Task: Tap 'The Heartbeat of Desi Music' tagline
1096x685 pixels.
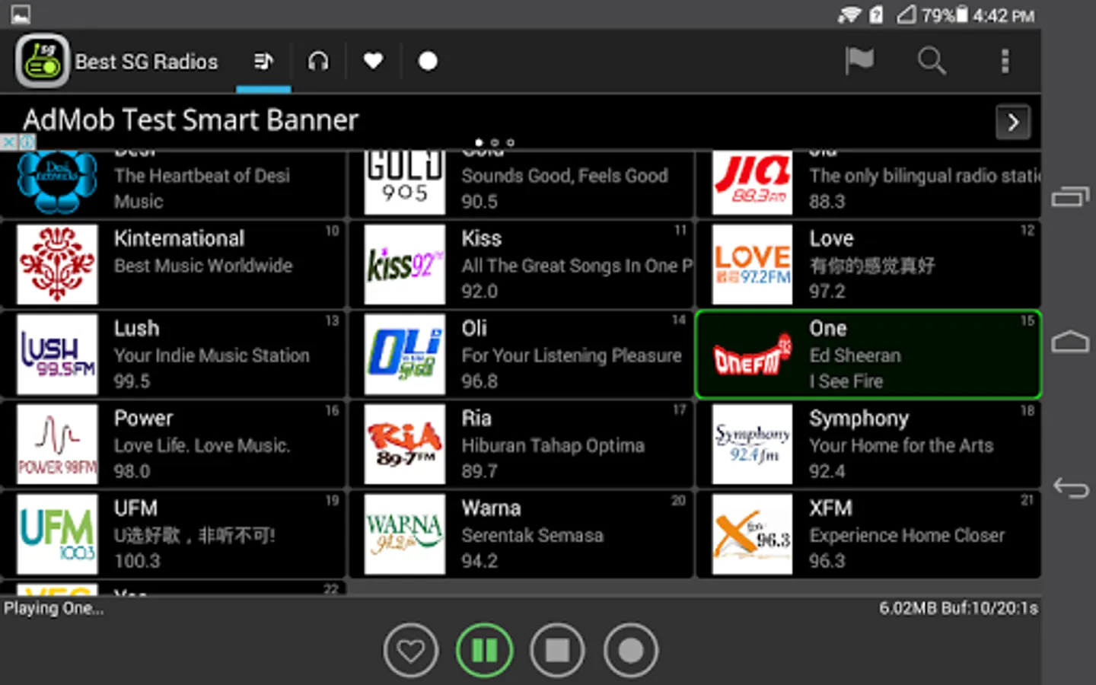Action: [x=202, y=188]
